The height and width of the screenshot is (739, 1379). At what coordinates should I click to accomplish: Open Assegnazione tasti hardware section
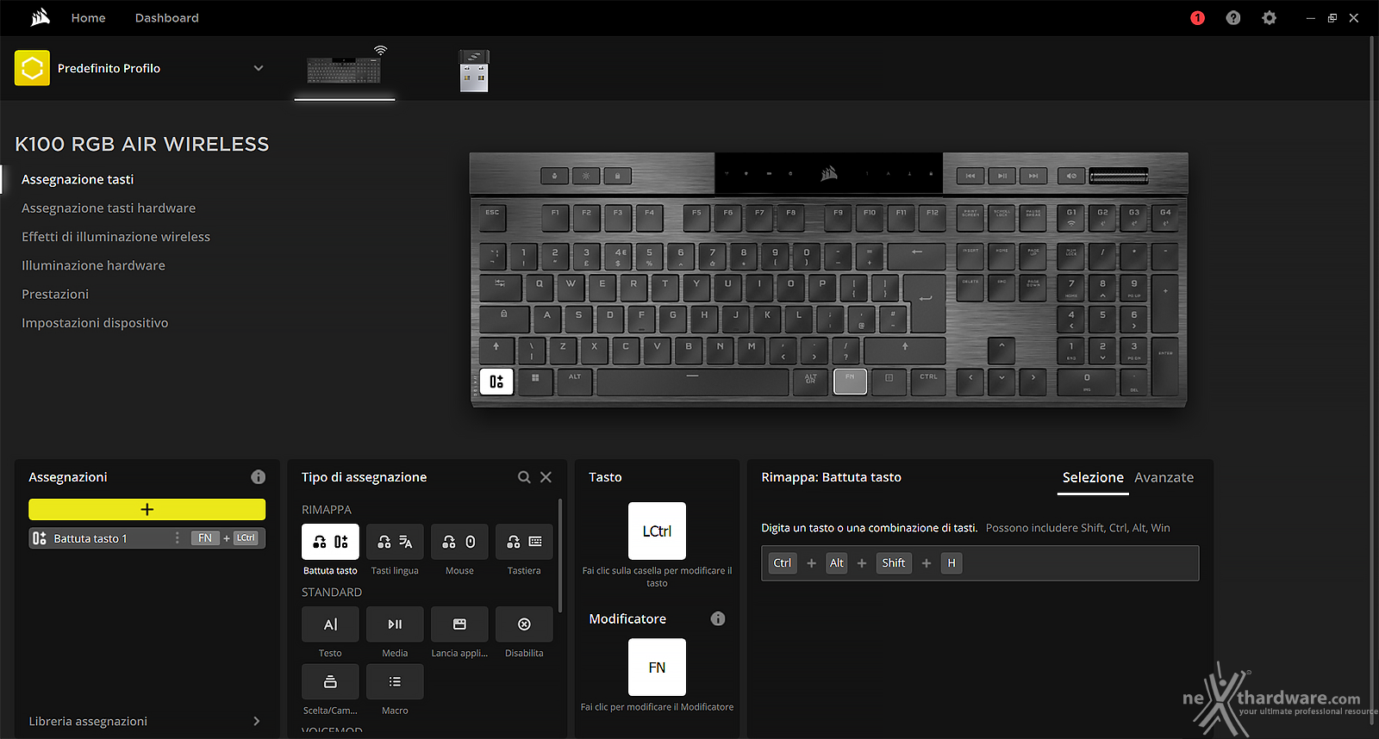[x=109, y=208]
